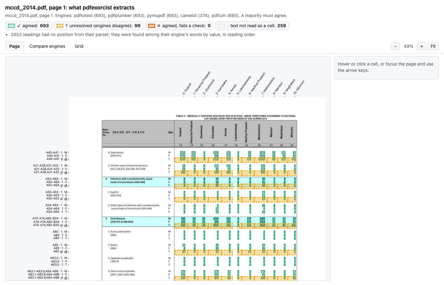Click the 49% zoom level readout
444x285 pixels.
click(x=408, y=46)
